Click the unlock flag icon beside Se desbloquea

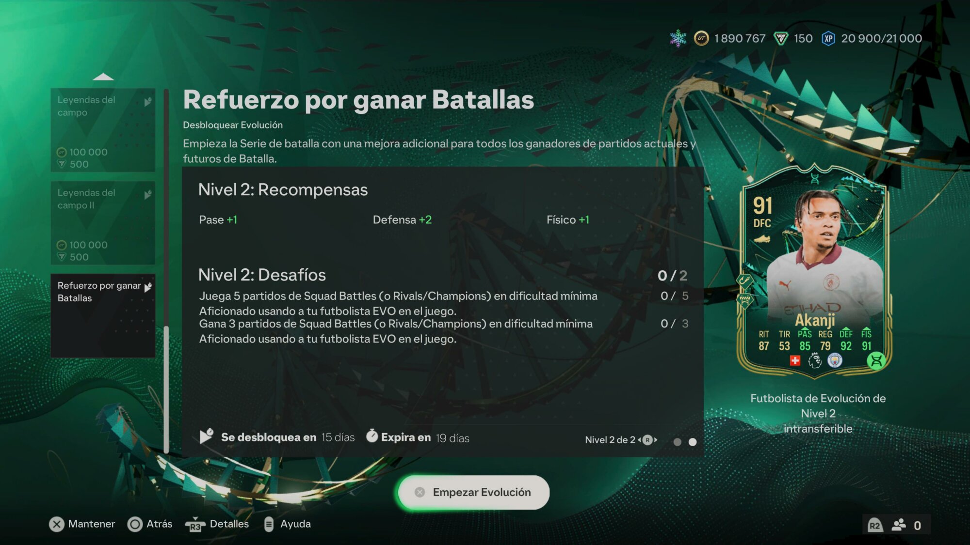click(x=207, y=436)
